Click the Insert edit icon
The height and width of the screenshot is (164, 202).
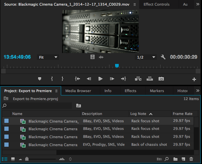pyautogui.click(x=138, y=79)
